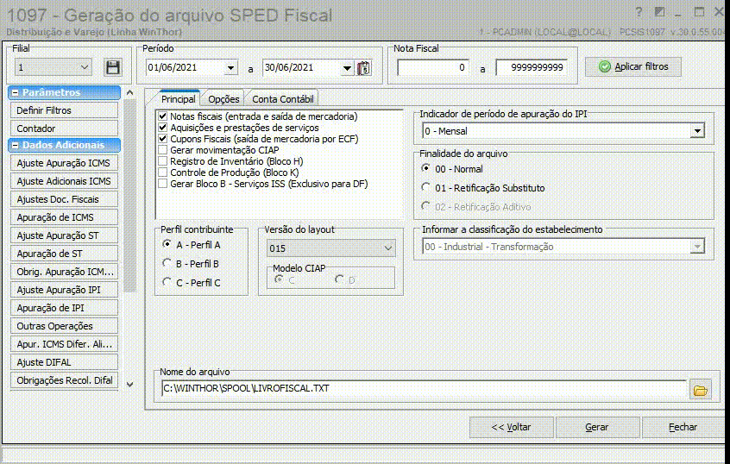730x464 pixels.
Task: Toggle Cupons Fiscais (saída de mercadoria por ECF)
Action: click(x=162, y=139)
